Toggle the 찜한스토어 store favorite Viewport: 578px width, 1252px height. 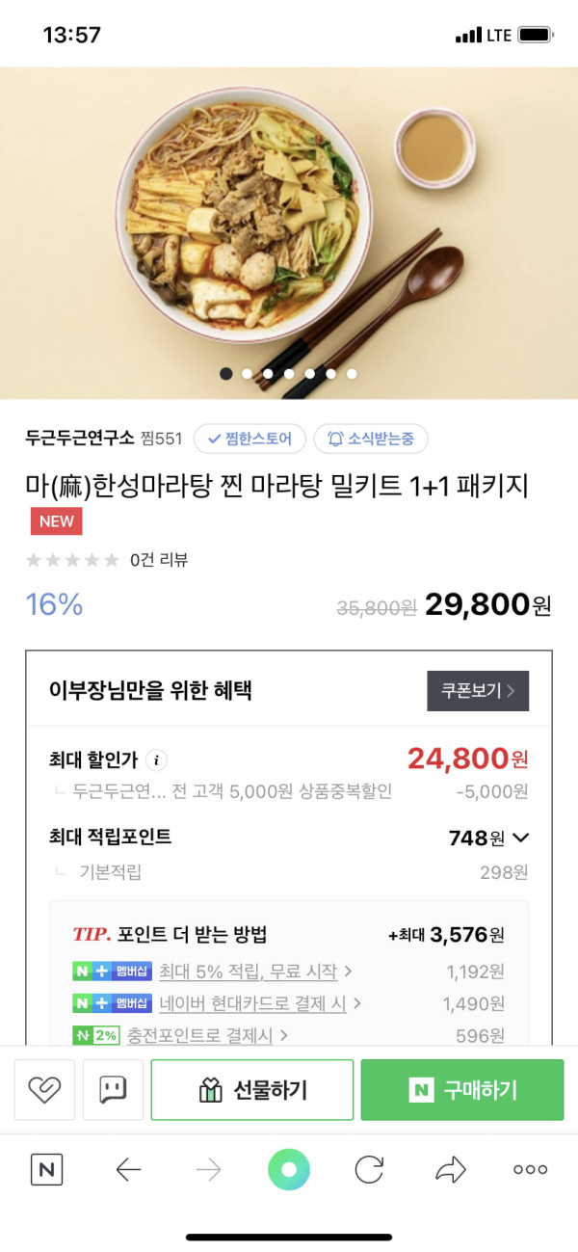(x=250, y=439)
